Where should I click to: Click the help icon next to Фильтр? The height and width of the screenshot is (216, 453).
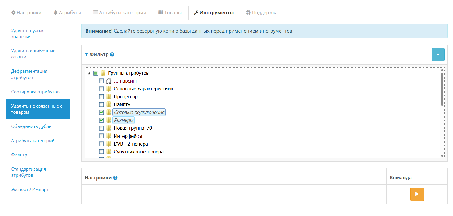click(x=112, y=54)
